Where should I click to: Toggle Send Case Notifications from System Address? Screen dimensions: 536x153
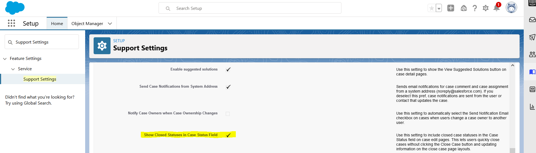228,87
